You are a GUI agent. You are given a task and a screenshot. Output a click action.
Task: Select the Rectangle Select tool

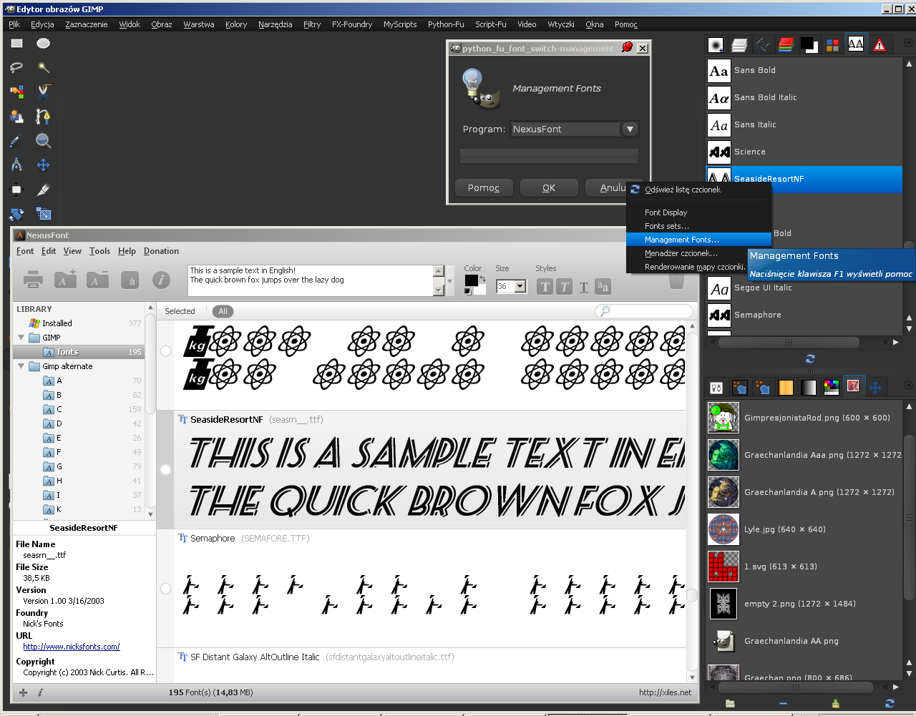point(16,44)
